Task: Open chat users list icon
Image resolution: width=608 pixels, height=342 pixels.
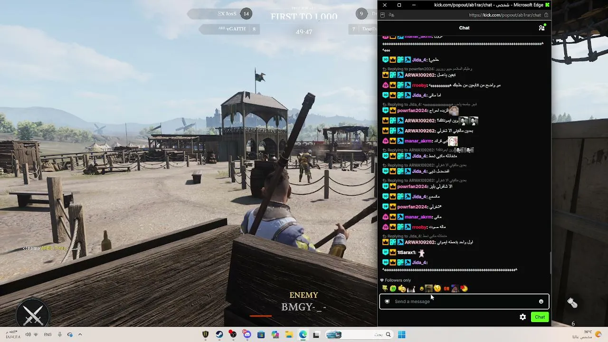Action: tap(541, 28)
